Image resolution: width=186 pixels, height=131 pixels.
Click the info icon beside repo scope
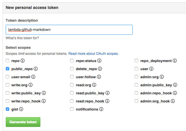click(x=23, y=61)
